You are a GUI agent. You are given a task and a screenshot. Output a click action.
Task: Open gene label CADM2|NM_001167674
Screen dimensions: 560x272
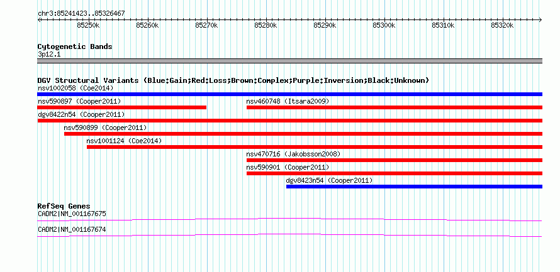point(72,229)
